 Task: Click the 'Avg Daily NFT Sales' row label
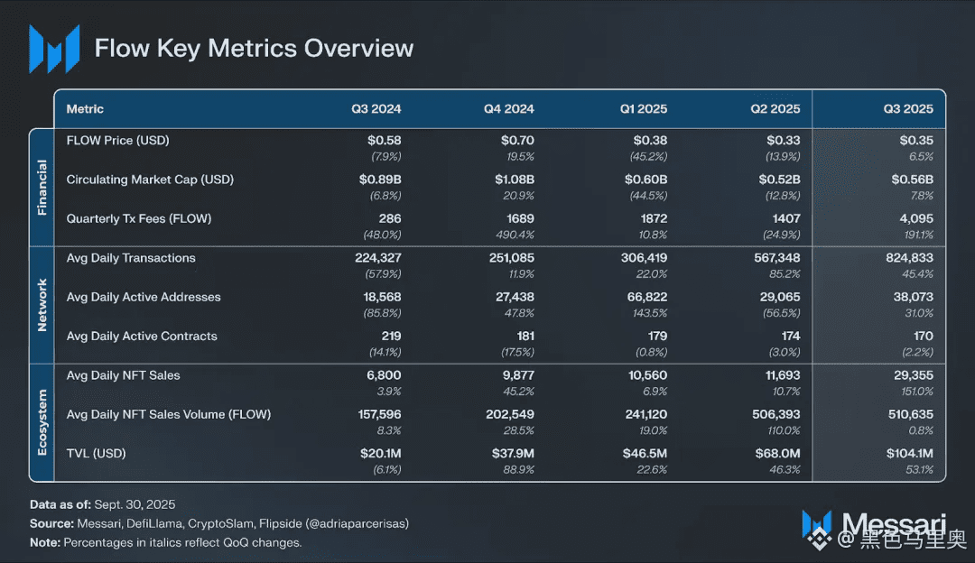pos(123,375)
